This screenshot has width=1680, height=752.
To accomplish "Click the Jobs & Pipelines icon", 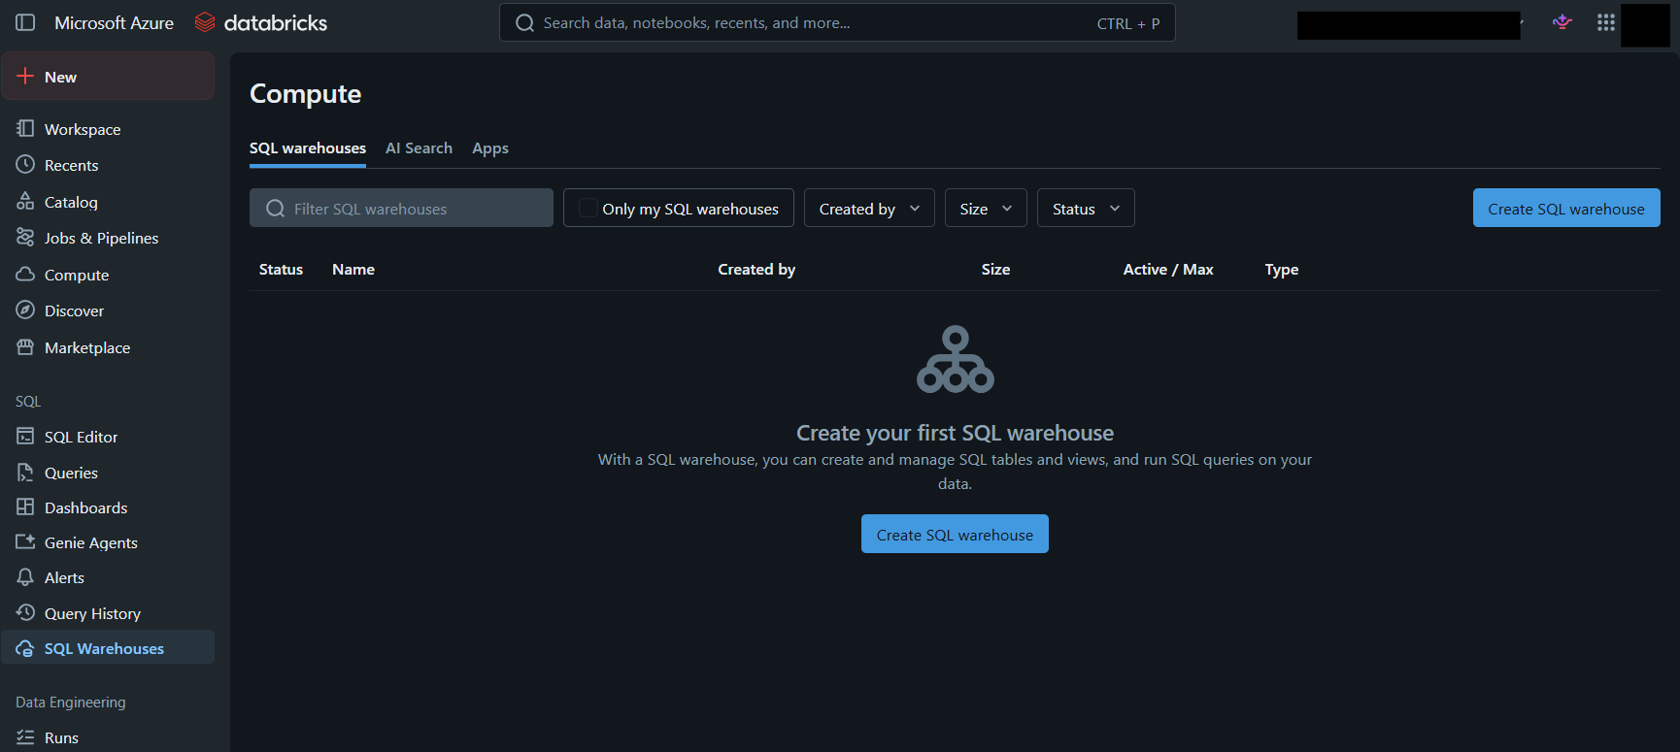I will pyautogui.click(x=25, y=238).
